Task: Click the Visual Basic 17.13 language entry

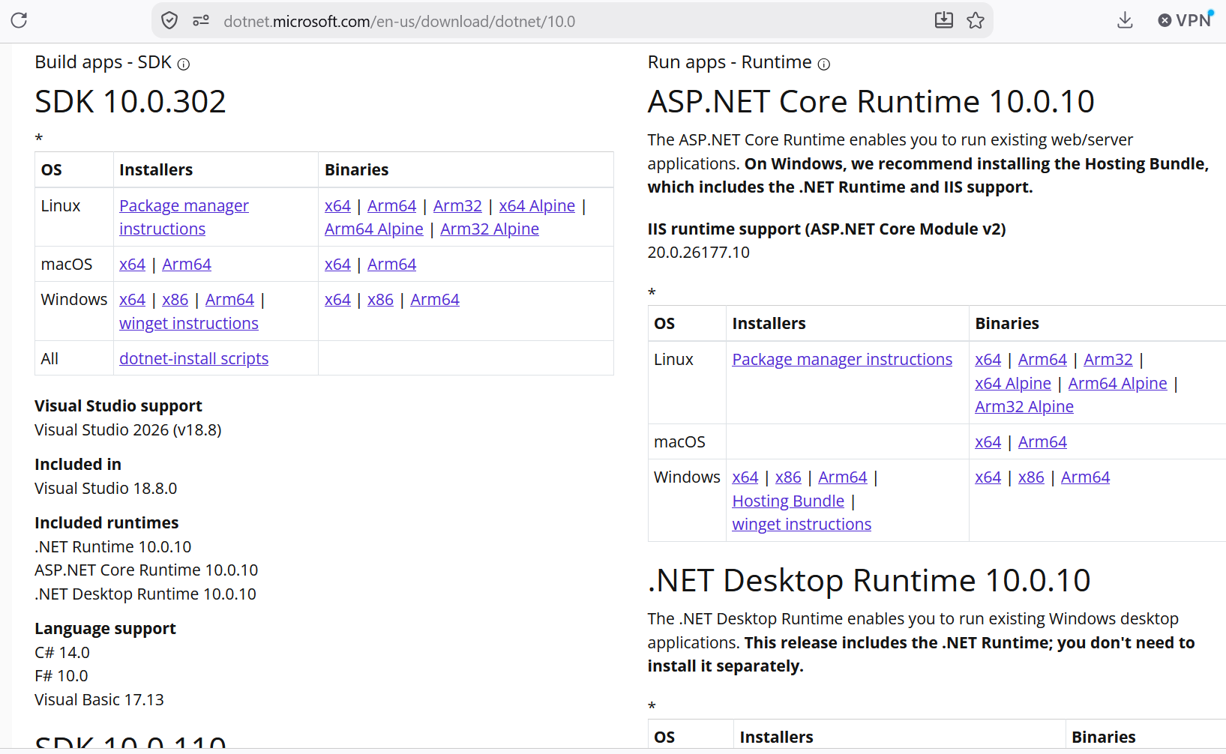Action: click(x=99, y=700)
